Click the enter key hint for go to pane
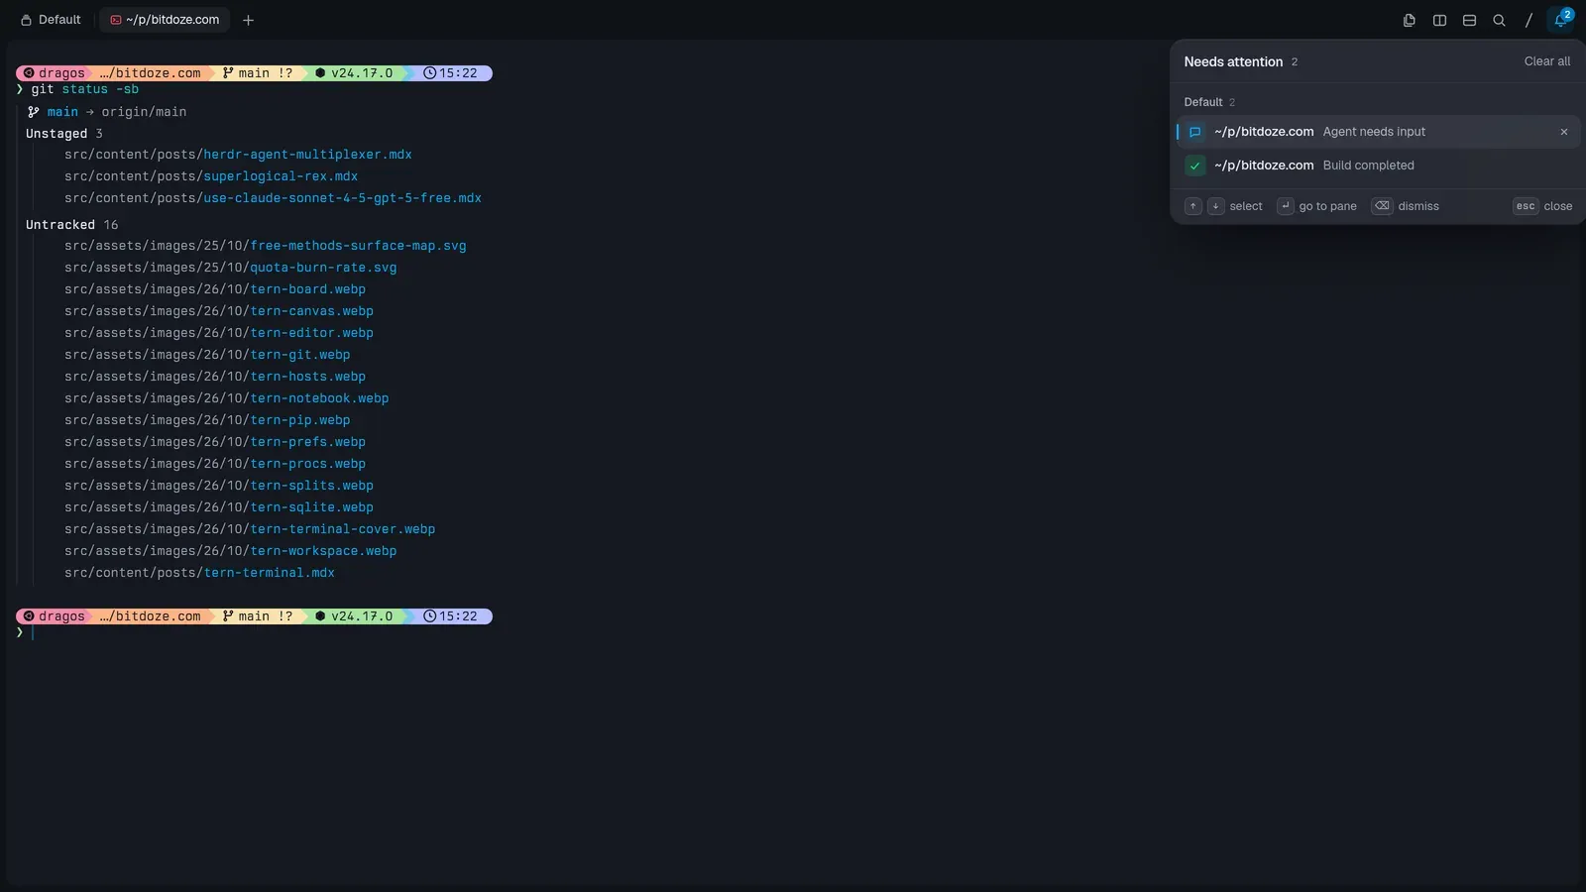The width and height of the screenshot is (1586, 892). pos(1286,206)
